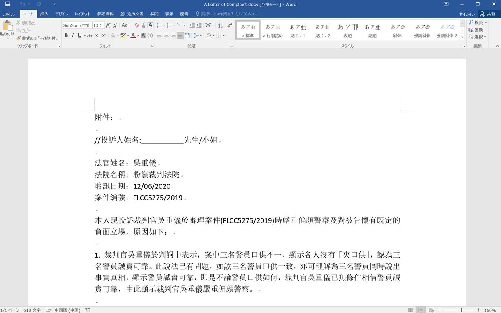The height and width of the screenshot is (313, 501).
Task: Click the Cut (切り取り) button
Action: coord(26,23)
